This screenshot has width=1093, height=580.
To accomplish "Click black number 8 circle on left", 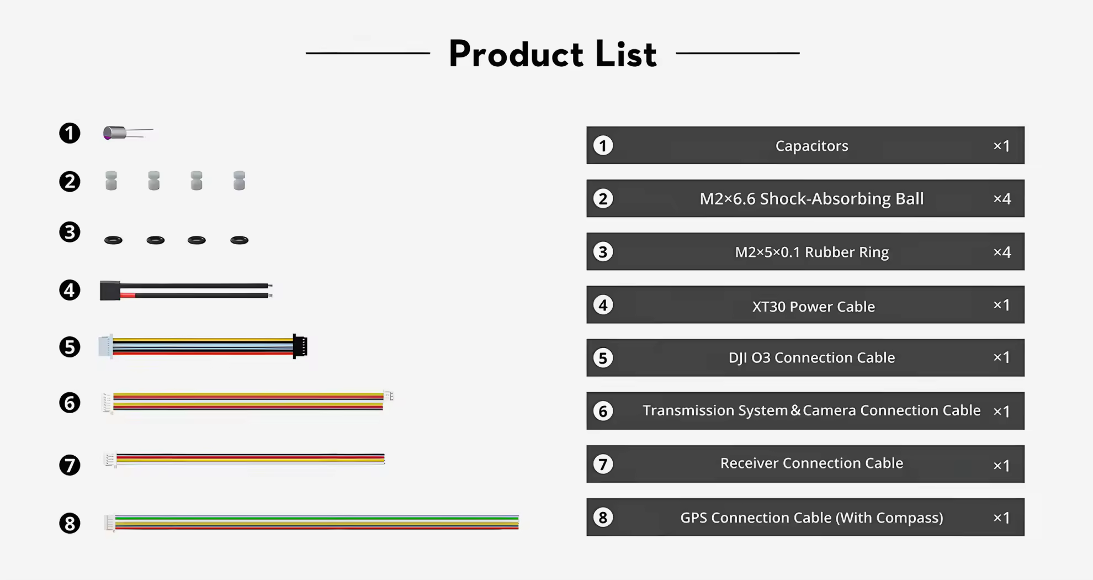I will [70, 523].
